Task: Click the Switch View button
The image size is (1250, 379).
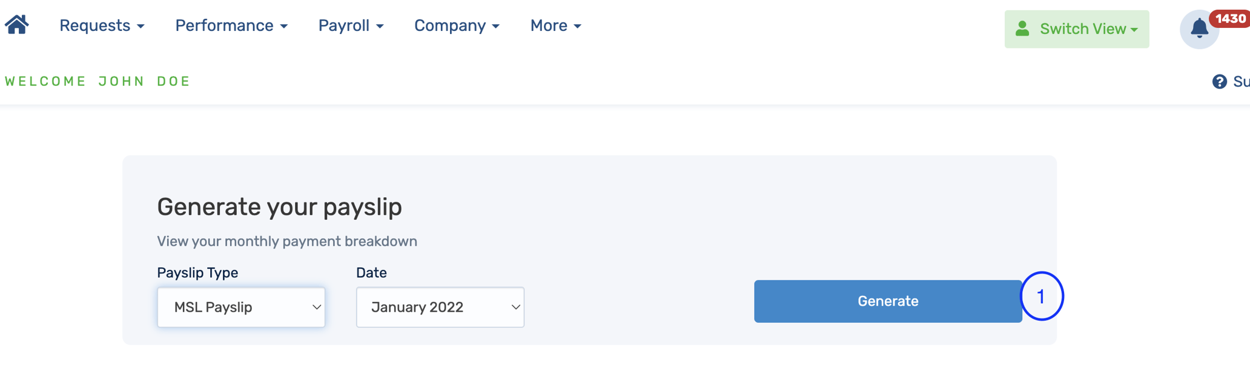Action: (x=1077, y=28)
